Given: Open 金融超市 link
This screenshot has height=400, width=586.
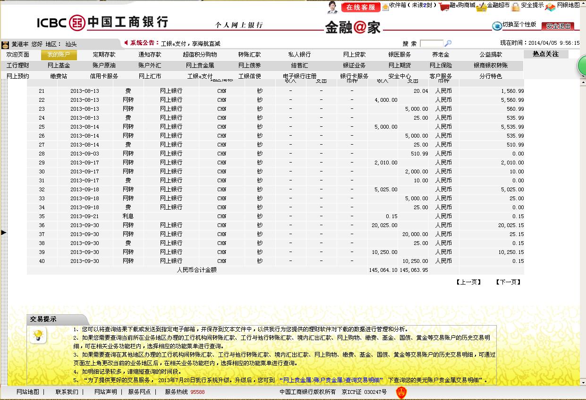Looking at the screenshot, I should (498, 5).
